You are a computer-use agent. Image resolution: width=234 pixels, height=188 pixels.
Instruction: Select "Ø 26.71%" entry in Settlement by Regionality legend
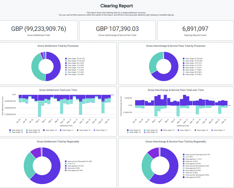pyautogui.click(x=72, y=164)
